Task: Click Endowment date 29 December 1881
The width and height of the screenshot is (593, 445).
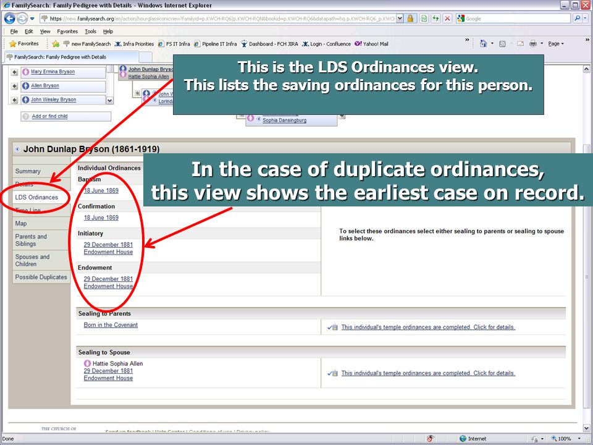Action: pos(108,279)
